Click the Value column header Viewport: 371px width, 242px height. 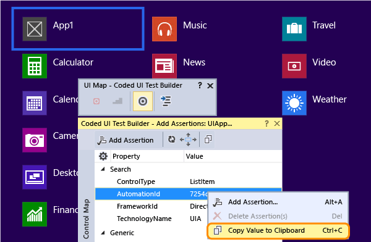pyautogui.click(x=233, y=156)
